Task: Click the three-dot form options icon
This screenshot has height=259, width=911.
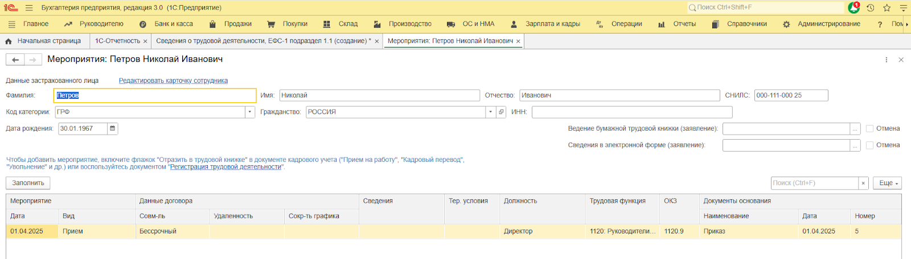Action: 886,60
